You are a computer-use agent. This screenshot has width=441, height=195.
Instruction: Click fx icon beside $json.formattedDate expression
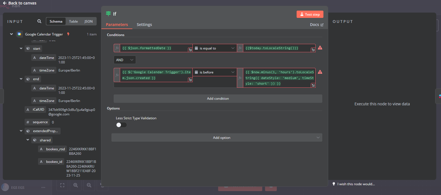coord(117,48)
